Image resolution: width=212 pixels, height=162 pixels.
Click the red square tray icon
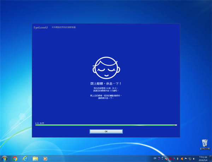170,159
